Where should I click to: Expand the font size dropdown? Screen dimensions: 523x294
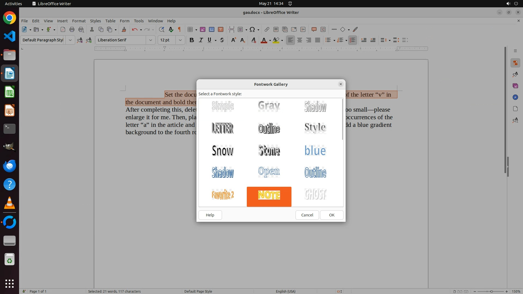pyautogui.click(x=180, y=40)
